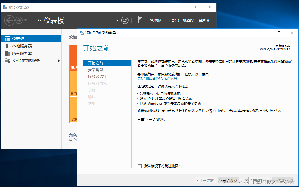Click the 所有服务器 icon in sidebar
Image resolution: width=299 pixels, height=187 pixels.
click(x=8, y=53)
